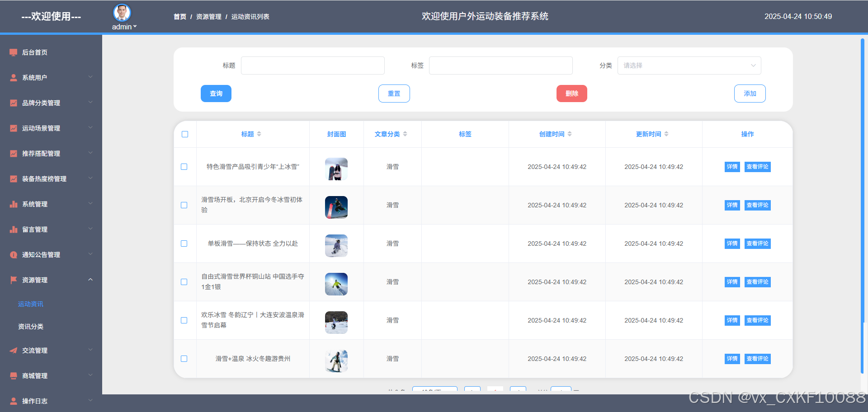Open the 运动资讯 submenu item
This screenshot has height=412, width=868.
tap(31, 304)
